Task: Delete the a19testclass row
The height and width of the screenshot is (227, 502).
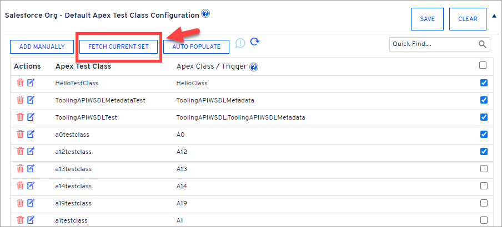Action: coord(20,203)
